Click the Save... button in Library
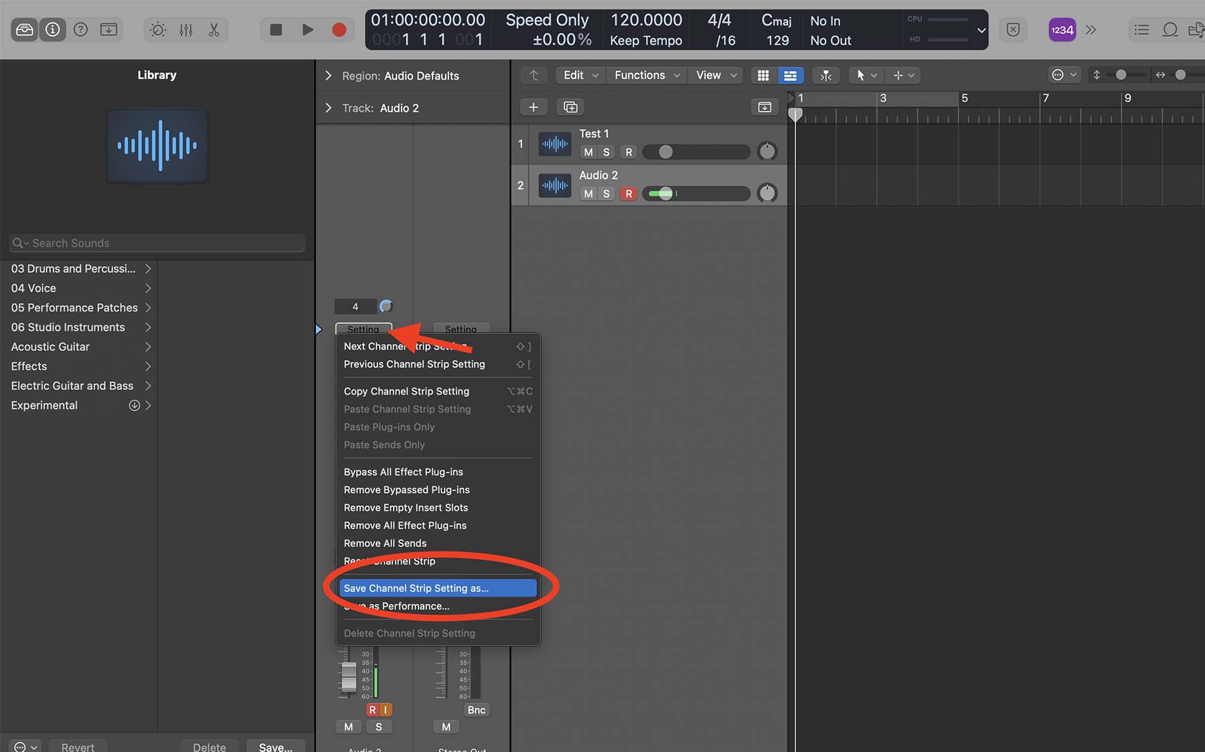Viewport: 1205px width, 752px height. 276,747
